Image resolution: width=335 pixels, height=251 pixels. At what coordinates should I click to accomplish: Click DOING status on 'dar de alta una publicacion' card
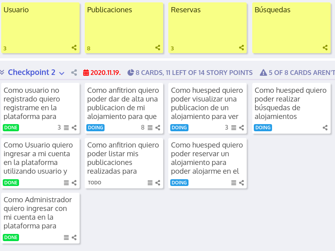[x=95, y=128]
